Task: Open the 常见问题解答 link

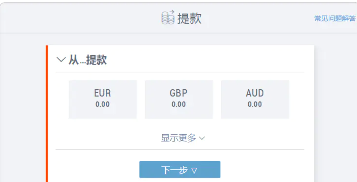Action: coord(335,19)
